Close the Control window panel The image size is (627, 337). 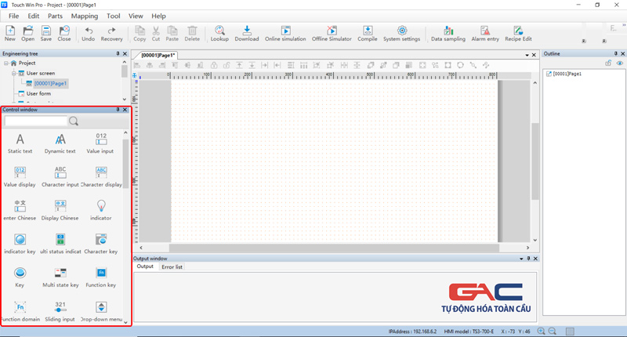point(125,110)
